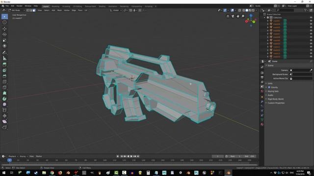Screen dimensions: 314x176
Task: Add a new workspace with plus tab
Action: tap(156, 6)
